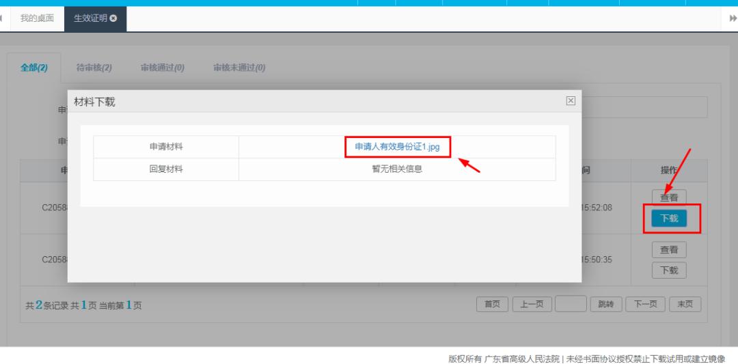
Task: Download the file 申请人有效身份证1.jpg
Action: [x=397, y=147]
